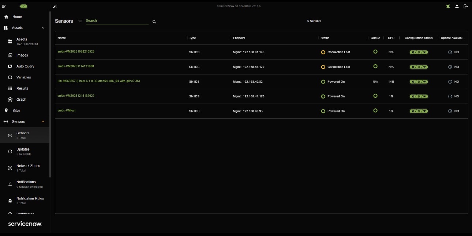Image resolution: width=472 pixels, height=236 pixels.
Task: Click the 14% CPU value
Action: (x=391, y=82)
